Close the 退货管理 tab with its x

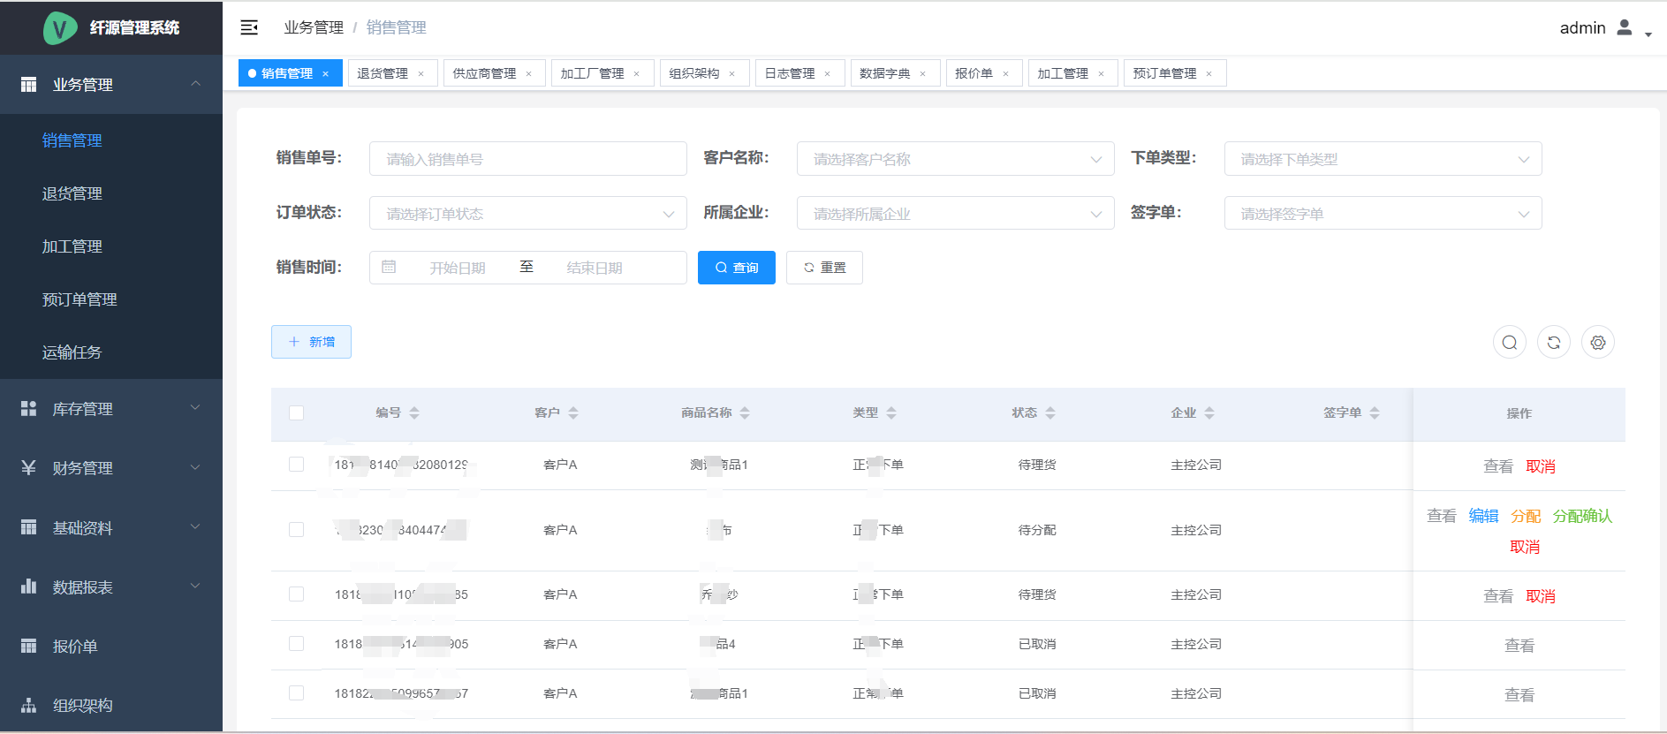click(421, 74)
